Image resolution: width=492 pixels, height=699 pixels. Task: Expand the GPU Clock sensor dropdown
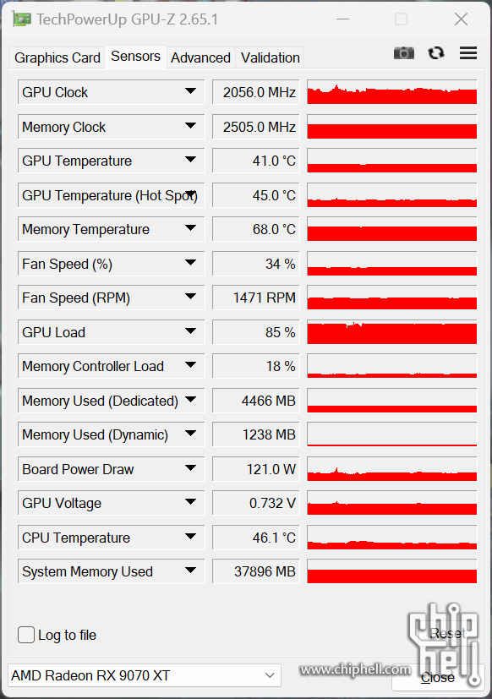click(x=190, y=91)
